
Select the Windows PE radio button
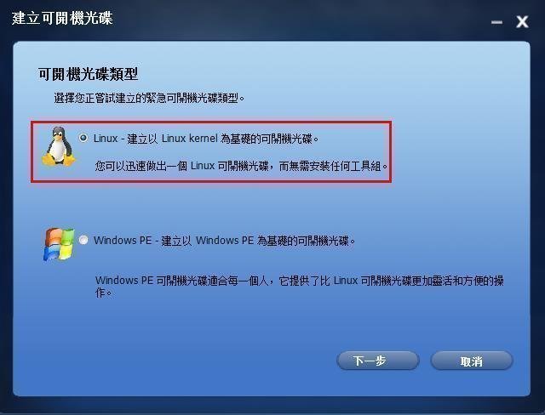[x=83, y=240]
